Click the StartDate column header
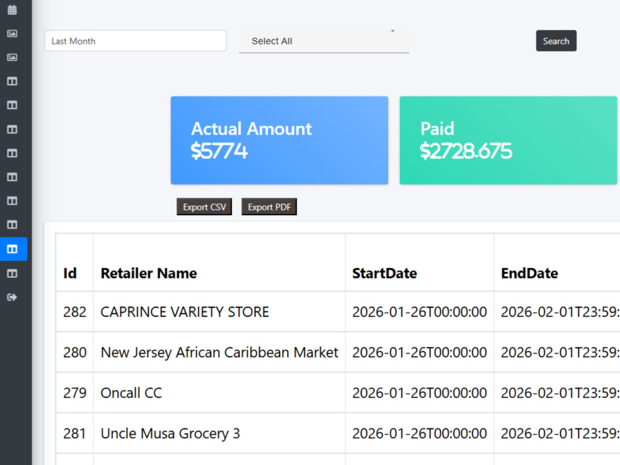The height and width of the screenshot is (465, 620). [x=384, y=273]
